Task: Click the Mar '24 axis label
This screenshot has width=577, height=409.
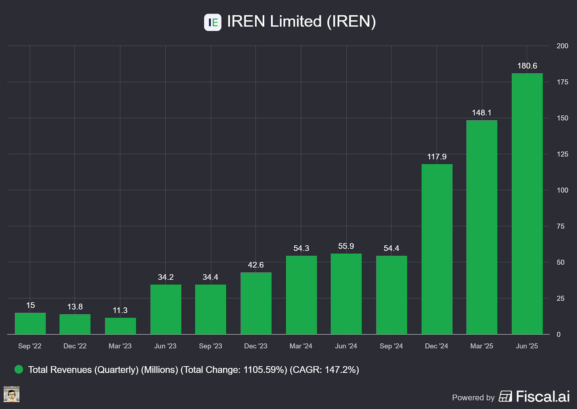Action: click(301, 346)
